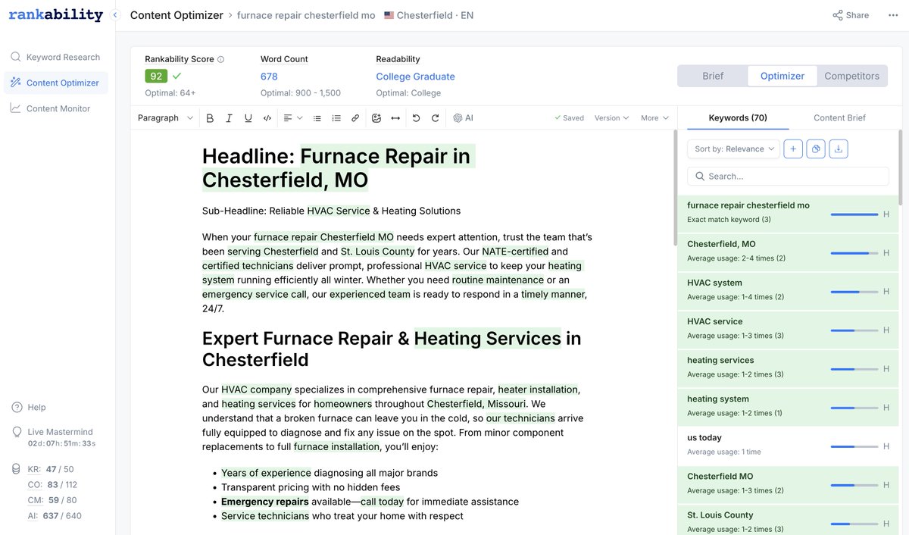This screenshot has height=535, width=909.
Task: Open the Sort by: Relevance dropdown
Action: tap(733, 149)
